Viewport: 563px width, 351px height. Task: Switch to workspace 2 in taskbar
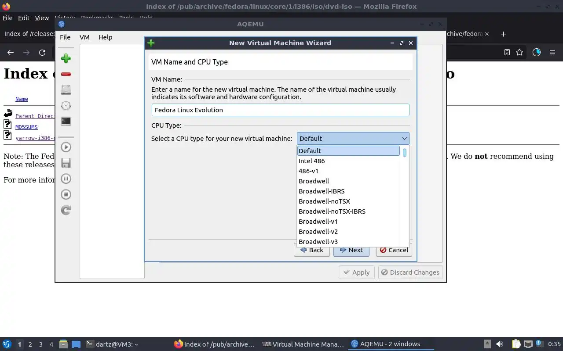point(30,344)
